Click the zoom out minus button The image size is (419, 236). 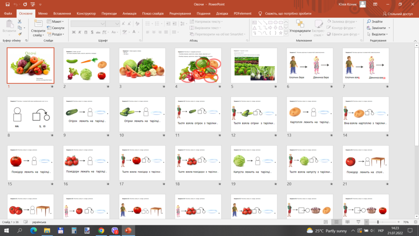point(366,222)
